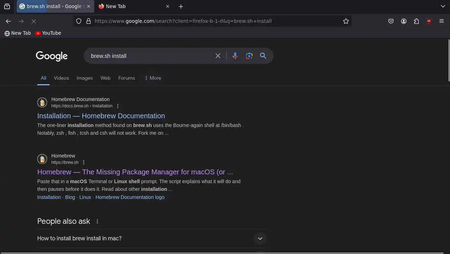
Task: Open the tracking protection shield icon
Action: click(79, 21)
